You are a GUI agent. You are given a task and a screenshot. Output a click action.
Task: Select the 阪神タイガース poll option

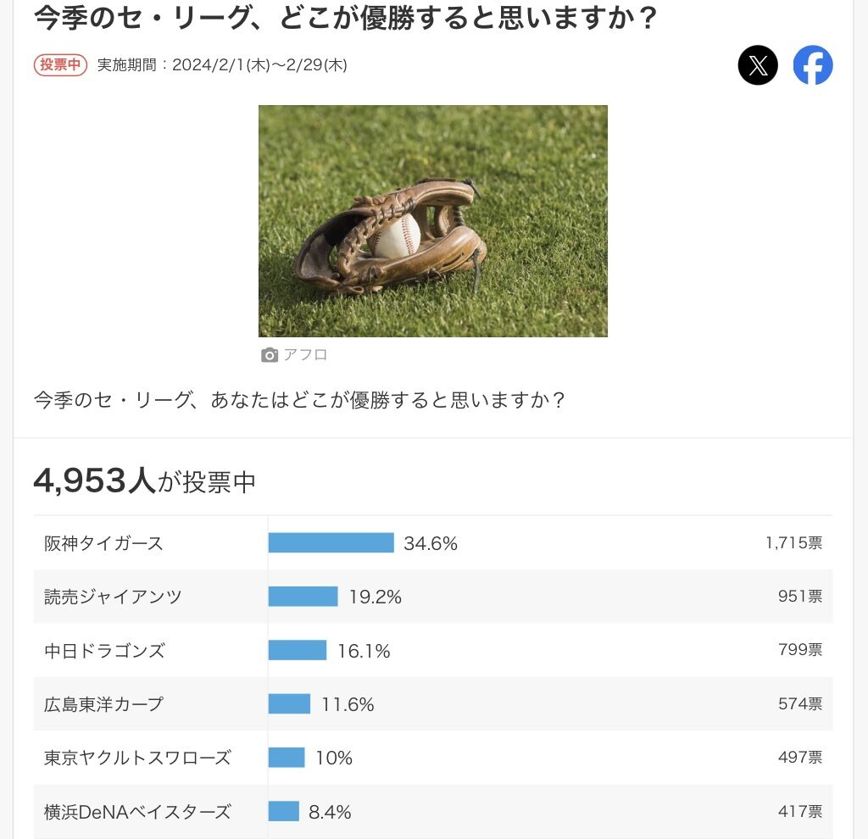(x=103, y=543)
